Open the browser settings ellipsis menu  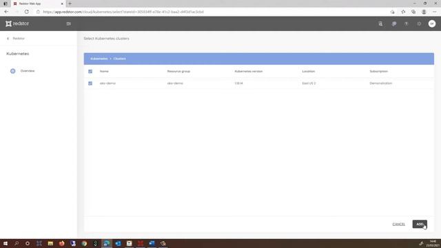[x=435, y=12]
